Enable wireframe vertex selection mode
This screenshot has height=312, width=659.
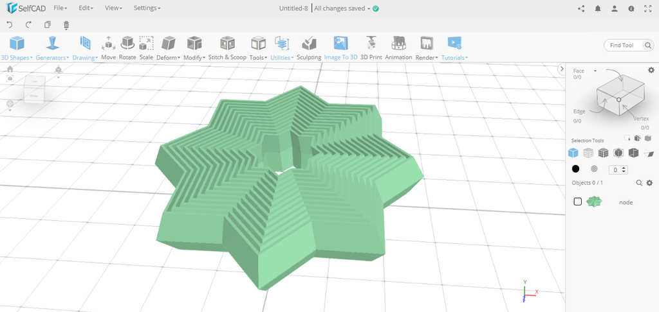[588, 153]
